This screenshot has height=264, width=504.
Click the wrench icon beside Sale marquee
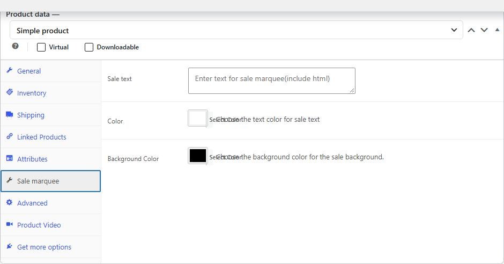pos(9,180)
